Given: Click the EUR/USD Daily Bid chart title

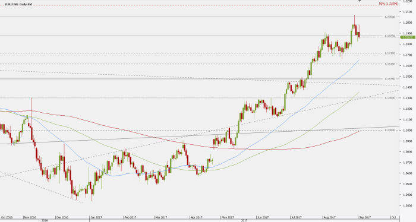Looking at the screenshot, I should click(x=18, y=4).
